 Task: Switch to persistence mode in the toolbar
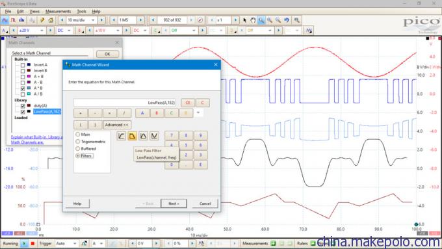pyautogui.click(x=13, y=20)
